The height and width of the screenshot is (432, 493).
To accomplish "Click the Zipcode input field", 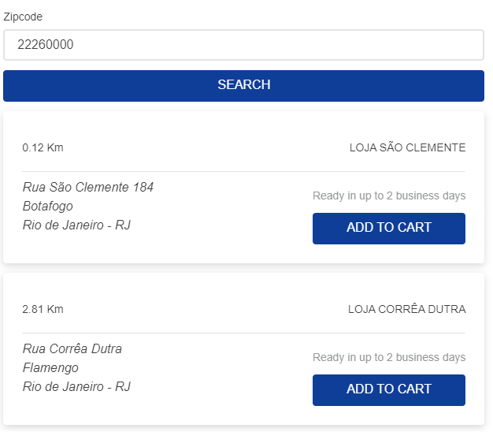I will [243, 45].
